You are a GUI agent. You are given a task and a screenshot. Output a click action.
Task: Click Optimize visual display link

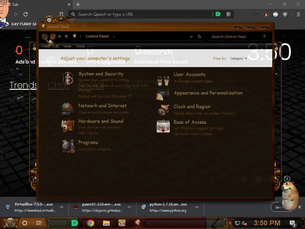tap(193, 134)
